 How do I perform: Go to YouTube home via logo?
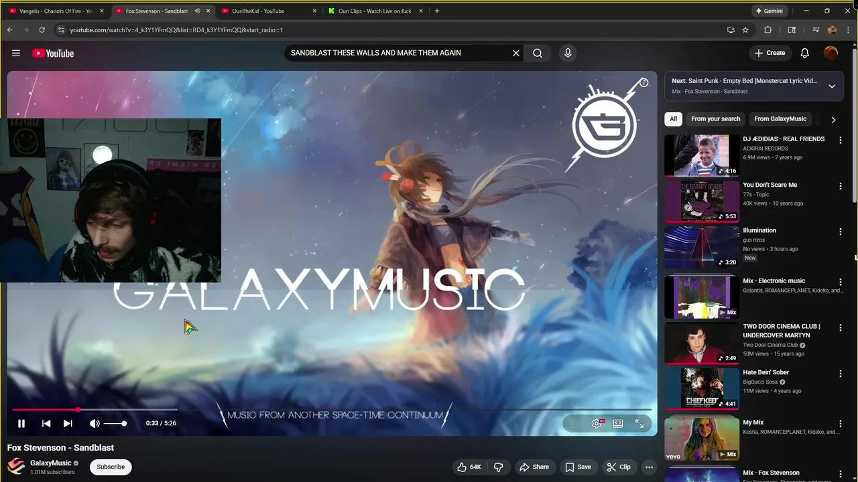click(53, 53)
